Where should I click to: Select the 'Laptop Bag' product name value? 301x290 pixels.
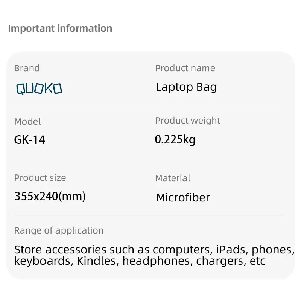point(186,87)
